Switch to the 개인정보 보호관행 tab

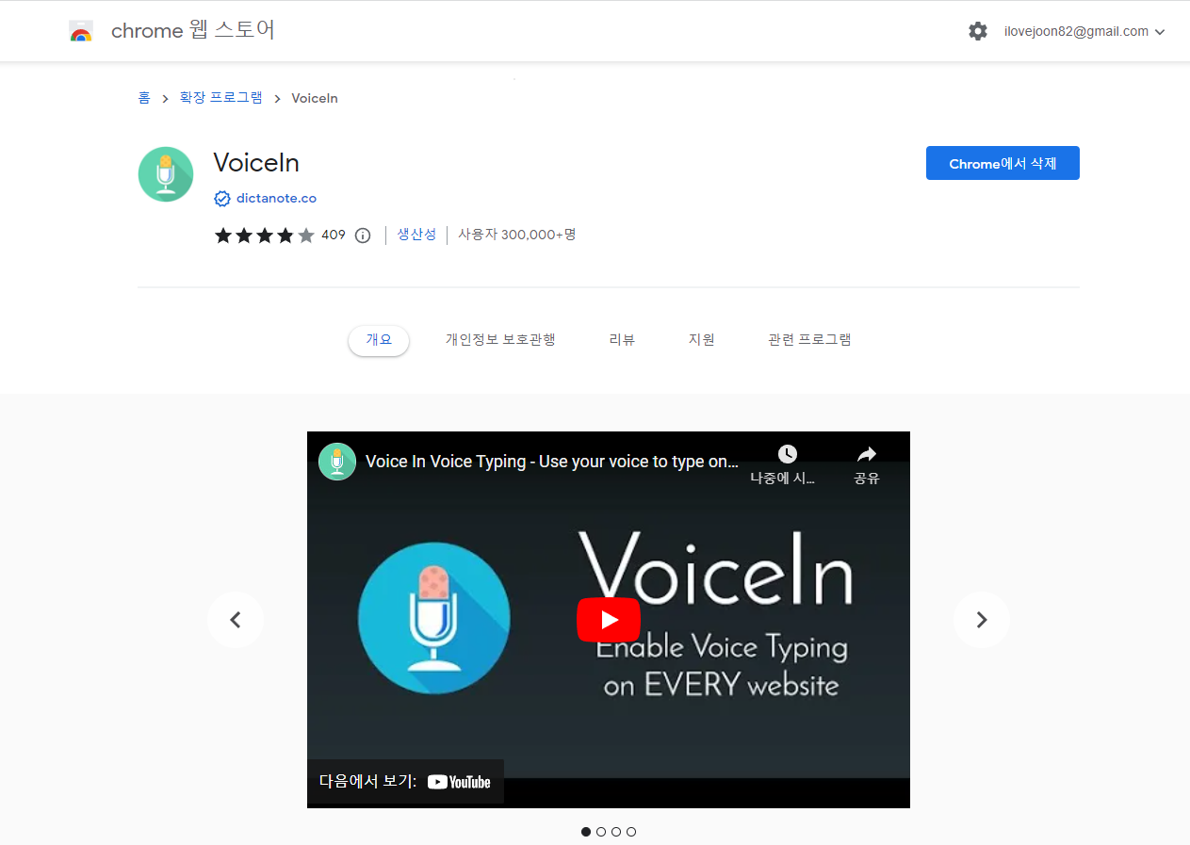pos(500,340)
